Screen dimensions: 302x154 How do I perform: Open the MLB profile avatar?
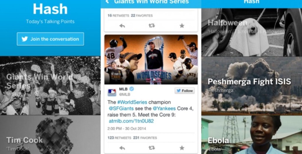point(112,92)
